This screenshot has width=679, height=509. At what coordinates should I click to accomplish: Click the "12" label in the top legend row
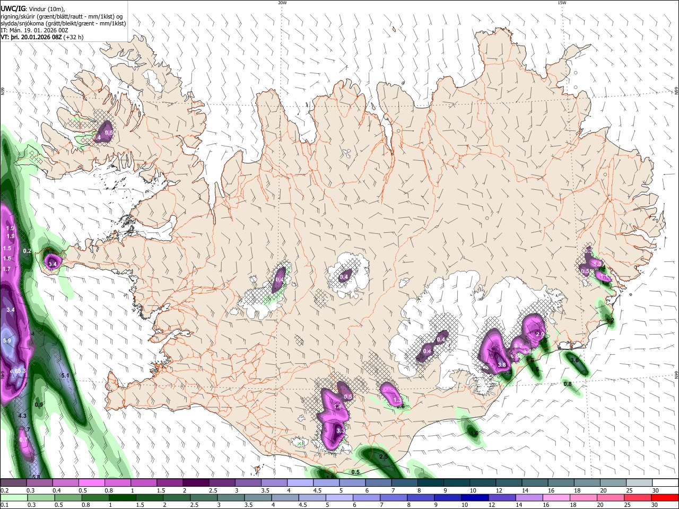(x=499, y=490)
